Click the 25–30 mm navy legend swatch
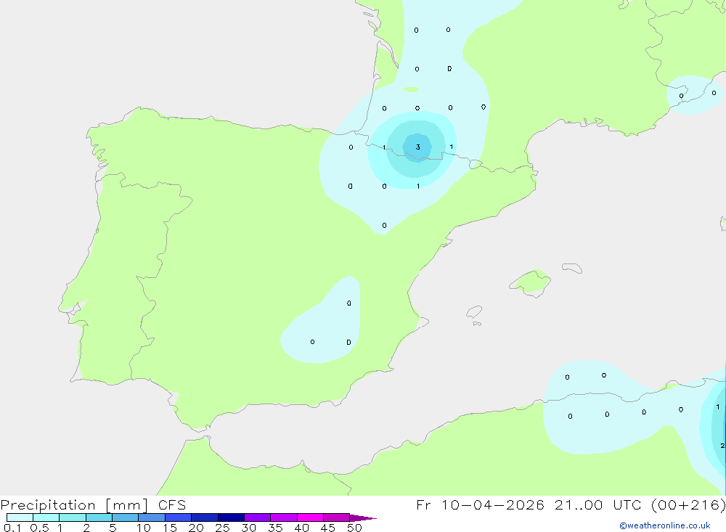 [231, 517]
